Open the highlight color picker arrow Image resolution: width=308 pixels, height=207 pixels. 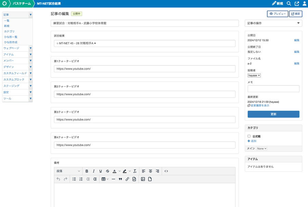pyautogui.click(x=130, y=171)
